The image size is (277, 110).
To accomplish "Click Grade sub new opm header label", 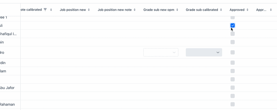I will point(159,10).
